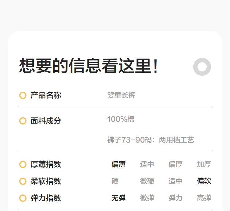
Task: Select 无弹 elasticity option
Action: pos(118,198)
